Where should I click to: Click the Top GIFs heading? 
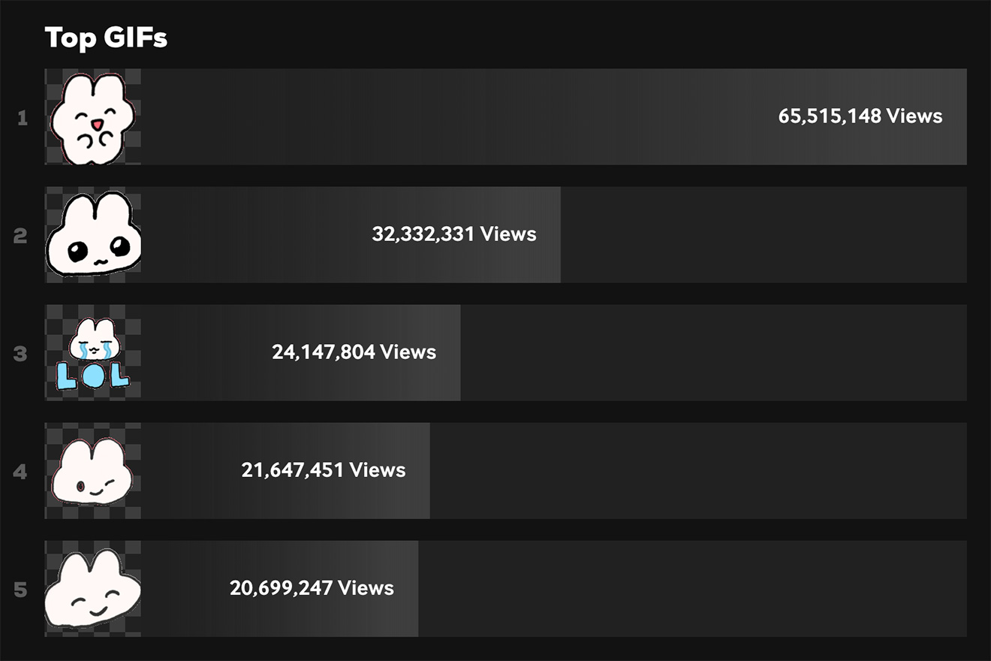[x=106, y=38]
